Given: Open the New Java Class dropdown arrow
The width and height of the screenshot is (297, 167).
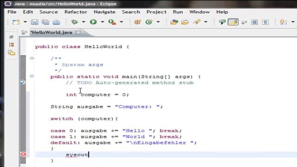Looking at the screenshot, I should [158, 22].
